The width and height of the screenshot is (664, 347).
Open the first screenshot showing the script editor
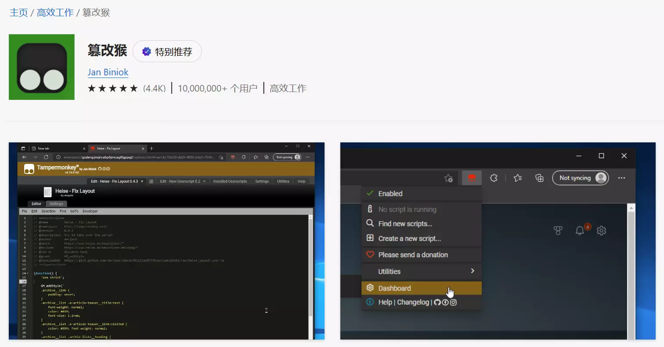coord(167,241)
